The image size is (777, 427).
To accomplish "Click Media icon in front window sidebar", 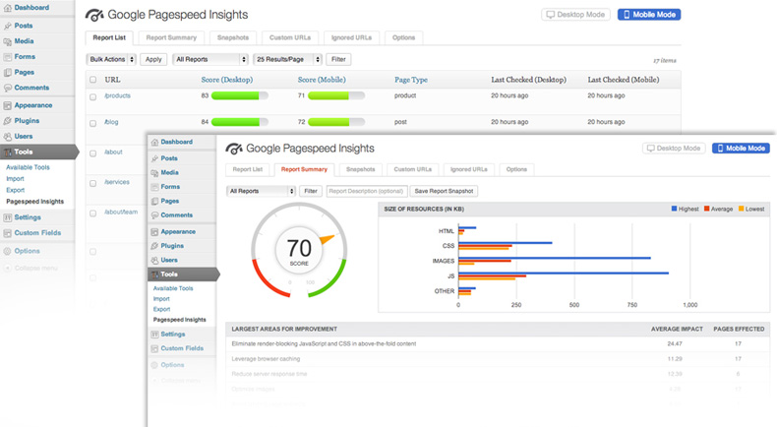I will click(154, 173).
